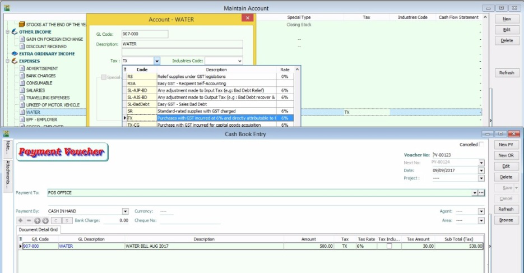The height and width of the screenshot is (273, 524).
Task: Toggle the Cancelled checkbox
Action: 481,145
